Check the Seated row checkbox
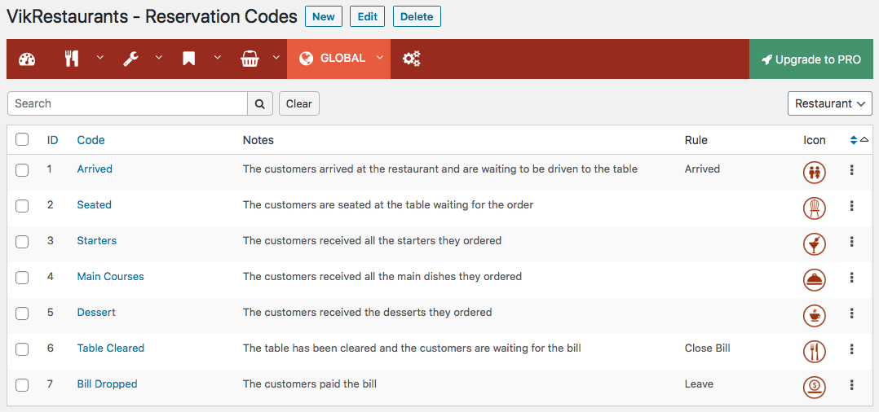The image size is (879, 412). click(x=22, y=206)
